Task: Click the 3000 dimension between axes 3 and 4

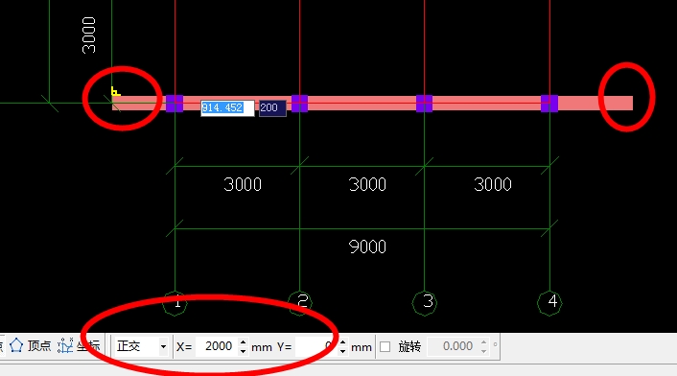Action: 493,185
